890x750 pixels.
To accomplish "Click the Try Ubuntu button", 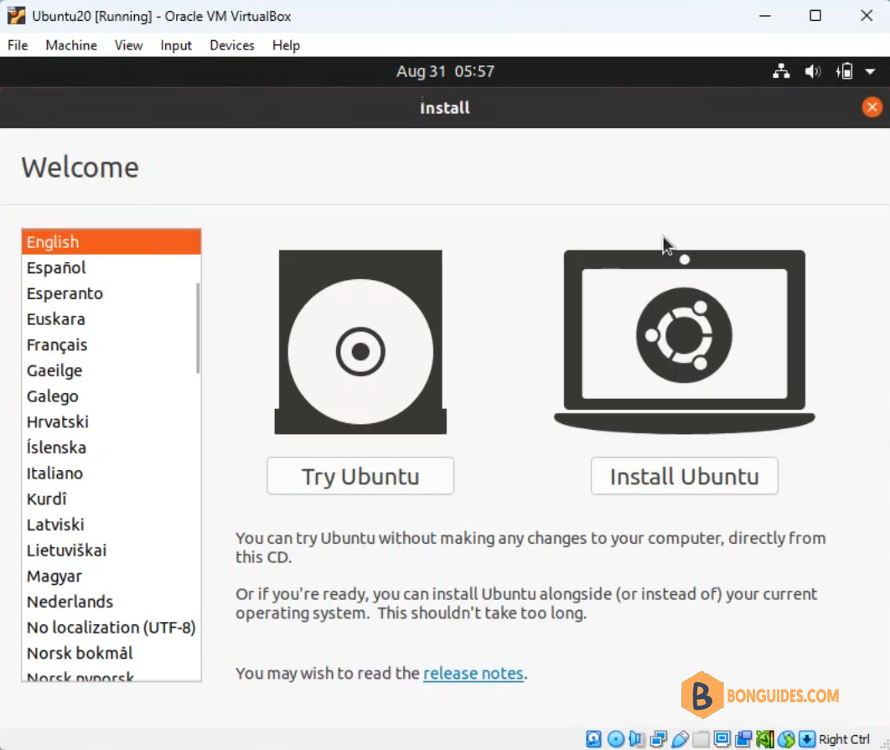I will click(360, 476).
